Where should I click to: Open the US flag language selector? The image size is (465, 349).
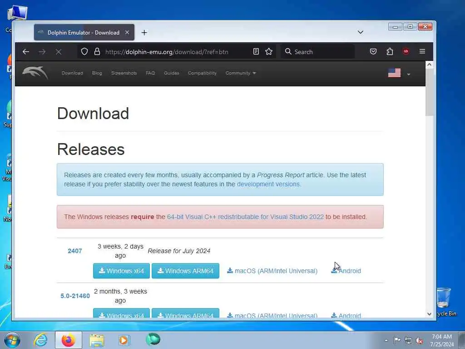click(399, 73)
